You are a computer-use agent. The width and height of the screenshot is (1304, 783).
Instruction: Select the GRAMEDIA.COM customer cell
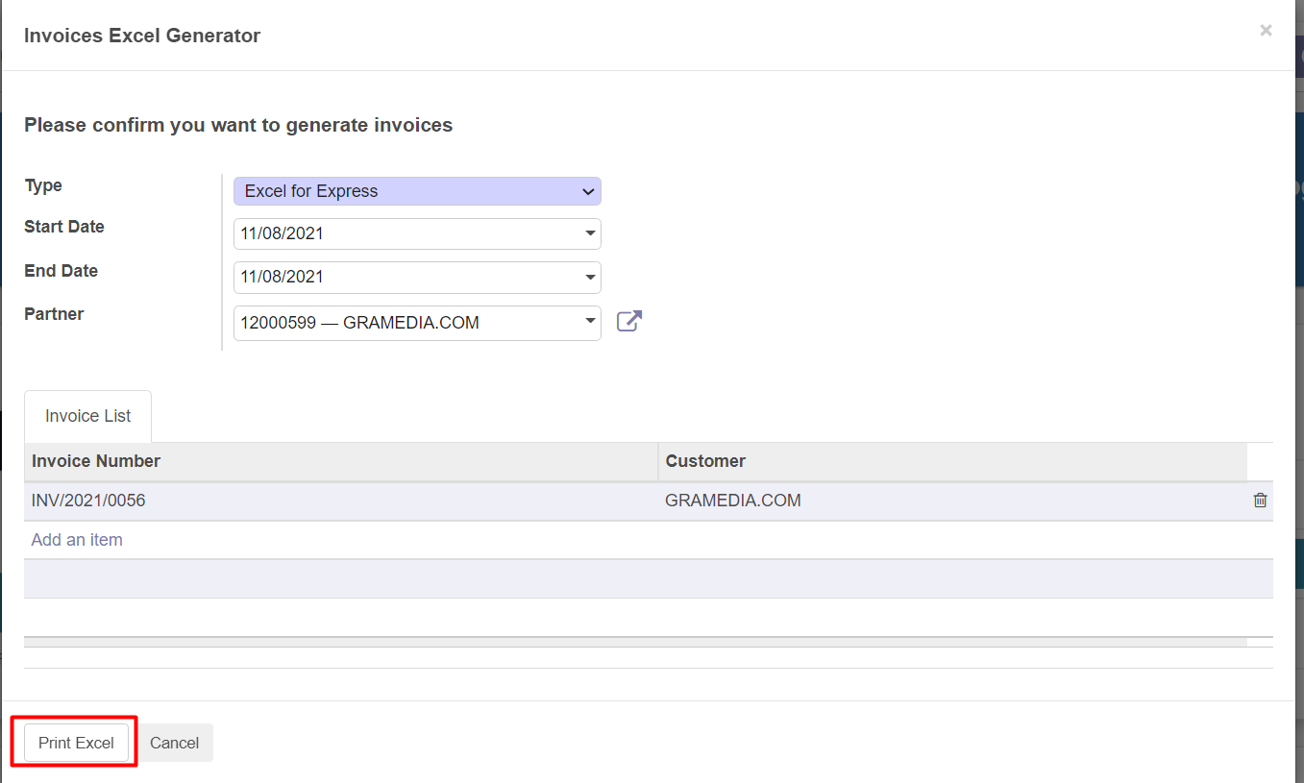pos(952,501)
